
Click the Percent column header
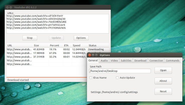pos(56,45)
